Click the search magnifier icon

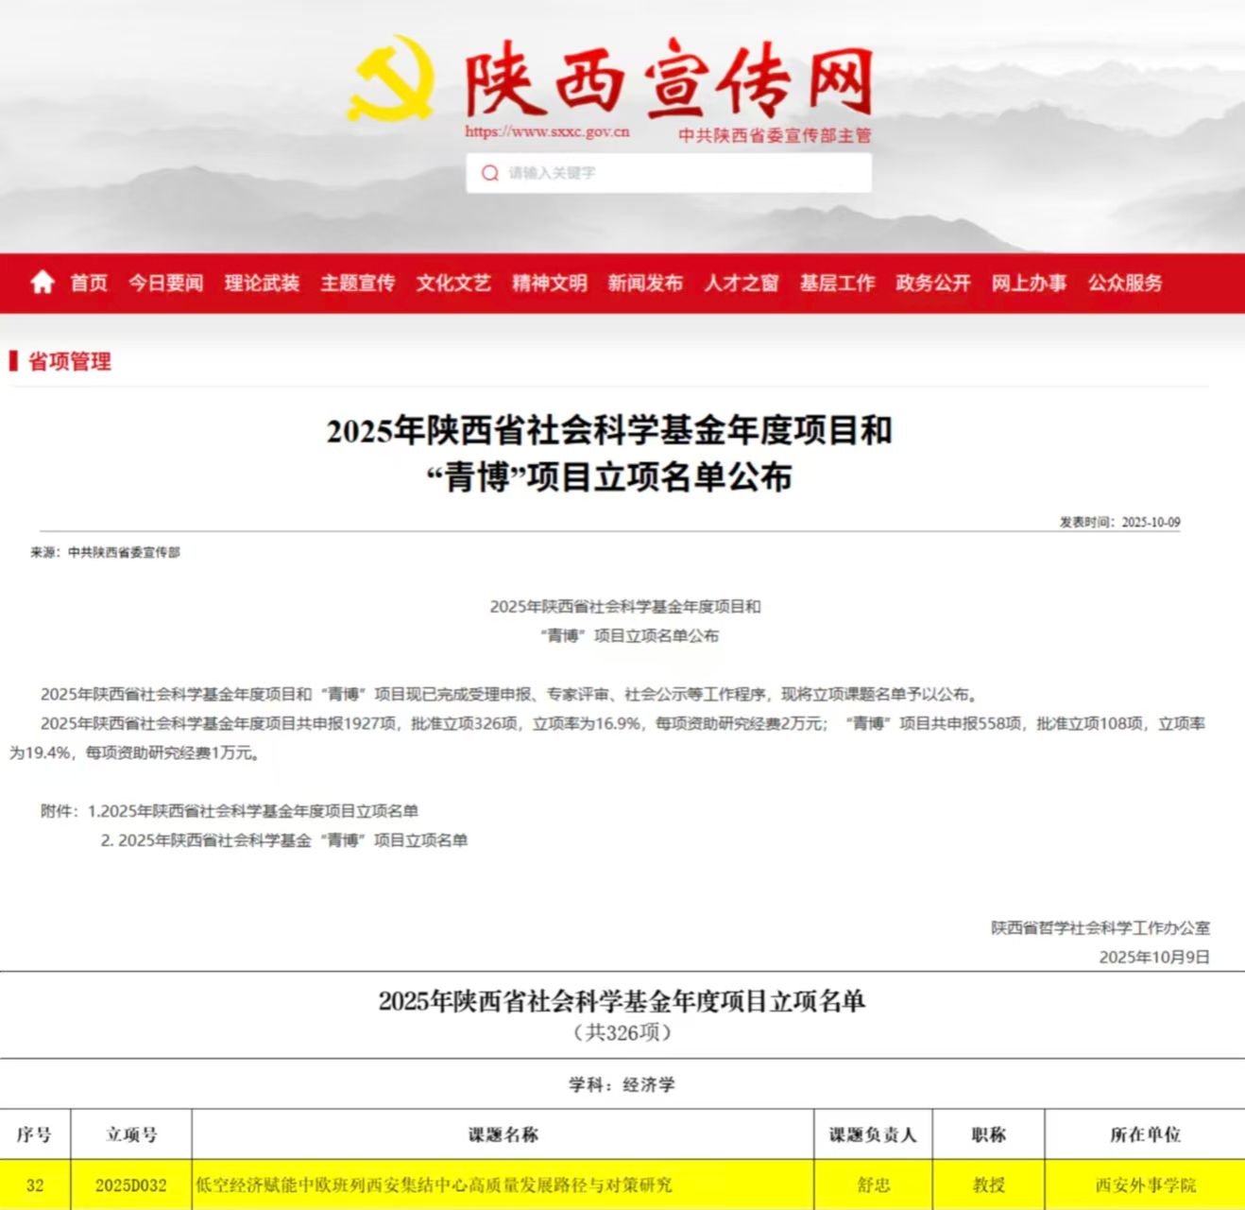pos(489,173)
